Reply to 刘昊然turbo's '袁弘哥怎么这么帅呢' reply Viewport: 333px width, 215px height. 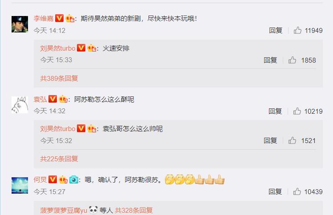pos(270,140)
